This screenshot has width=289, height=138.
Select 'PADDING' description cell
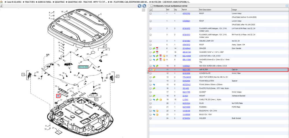click(x=203, y=107)
